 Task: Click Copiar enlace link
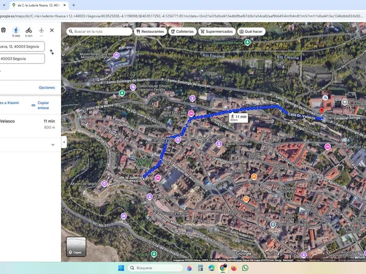pyautogui.click(x=41, y=105)
